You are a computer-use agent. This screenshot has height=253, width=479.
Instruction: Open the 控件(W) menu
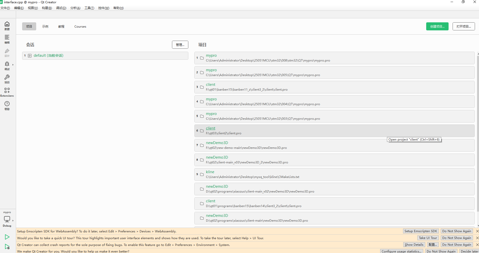click(x=104, y=8)
